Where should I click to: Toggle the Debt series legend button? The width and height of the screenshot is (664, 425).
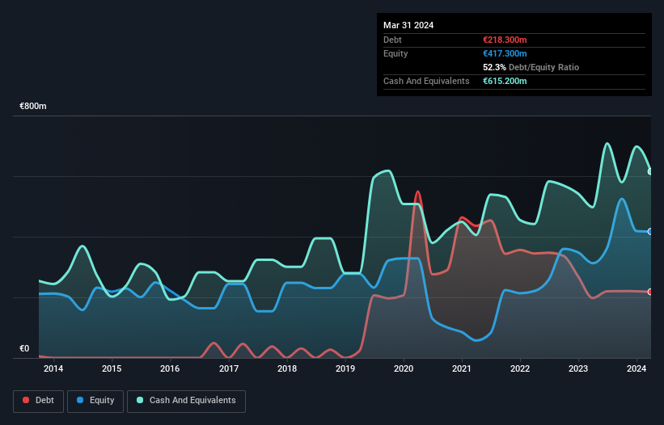[39, 401]
